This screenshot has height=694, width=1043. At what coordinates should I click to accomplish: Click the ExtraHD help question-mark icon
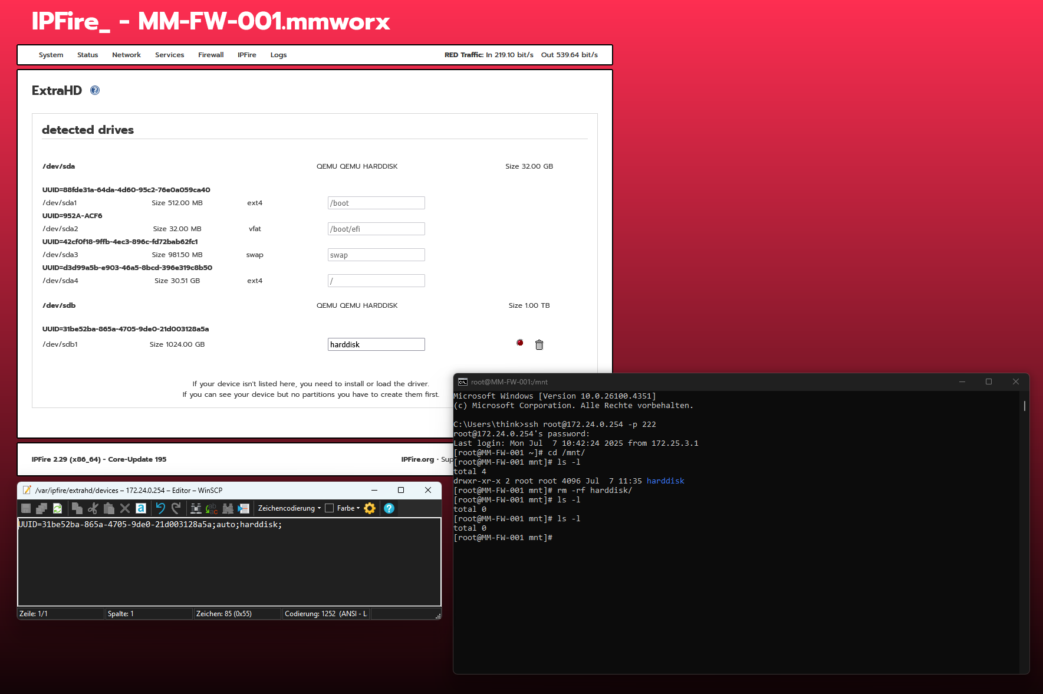click(x=95, y=90)
